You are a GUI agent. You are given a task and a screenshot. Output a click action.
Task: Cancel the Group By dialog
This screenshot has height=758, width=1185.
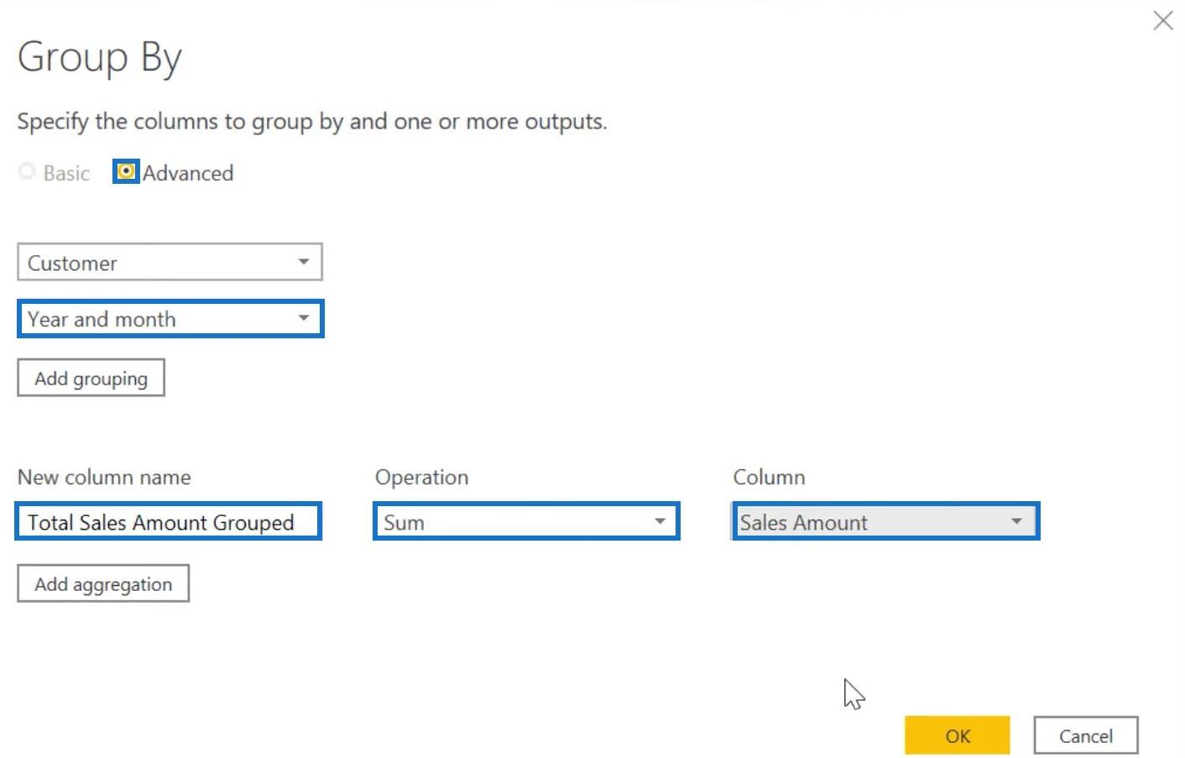1086,735
